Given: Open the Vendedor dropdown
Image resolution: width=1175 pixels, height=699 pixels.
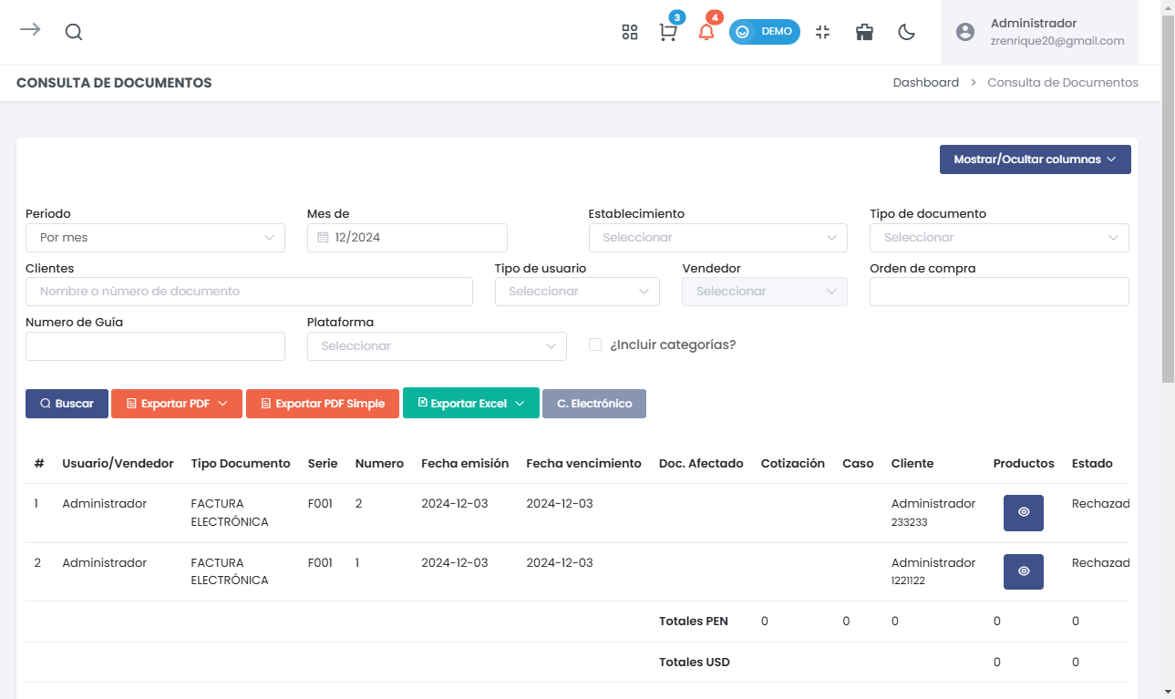Looking at the screenshot, I should [x=765, y=292].
